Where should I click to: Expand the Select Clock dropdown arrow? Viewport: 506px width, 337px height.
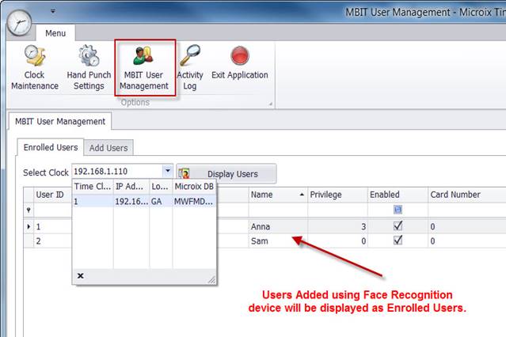[167, 171]
